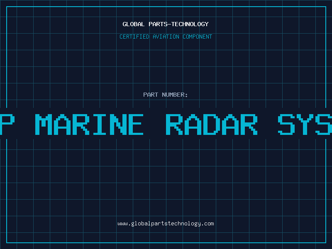The width and height of the screenshot is (332, 249).
Task: Open the www.globalpartstechnology.com link
Action: point(166,224)
